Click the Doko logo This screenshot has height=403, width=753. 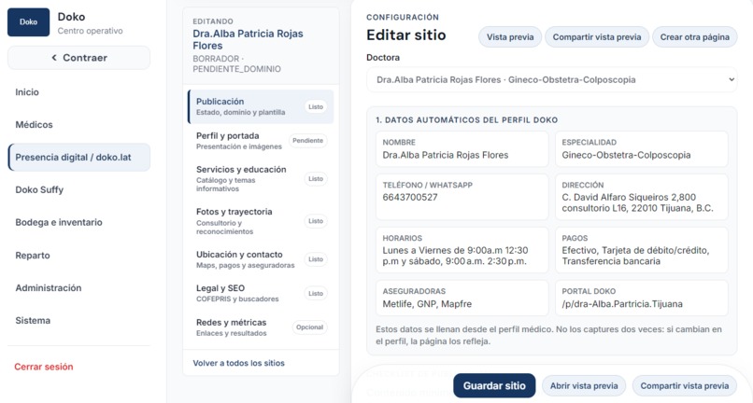(28, 22)
